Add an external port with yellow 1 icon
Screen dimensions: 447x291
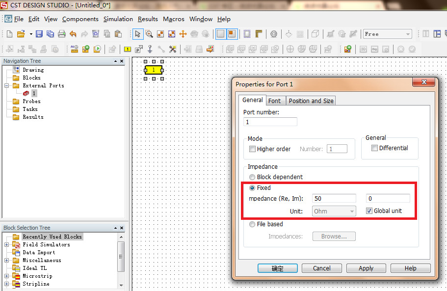[x=128, y=49]
